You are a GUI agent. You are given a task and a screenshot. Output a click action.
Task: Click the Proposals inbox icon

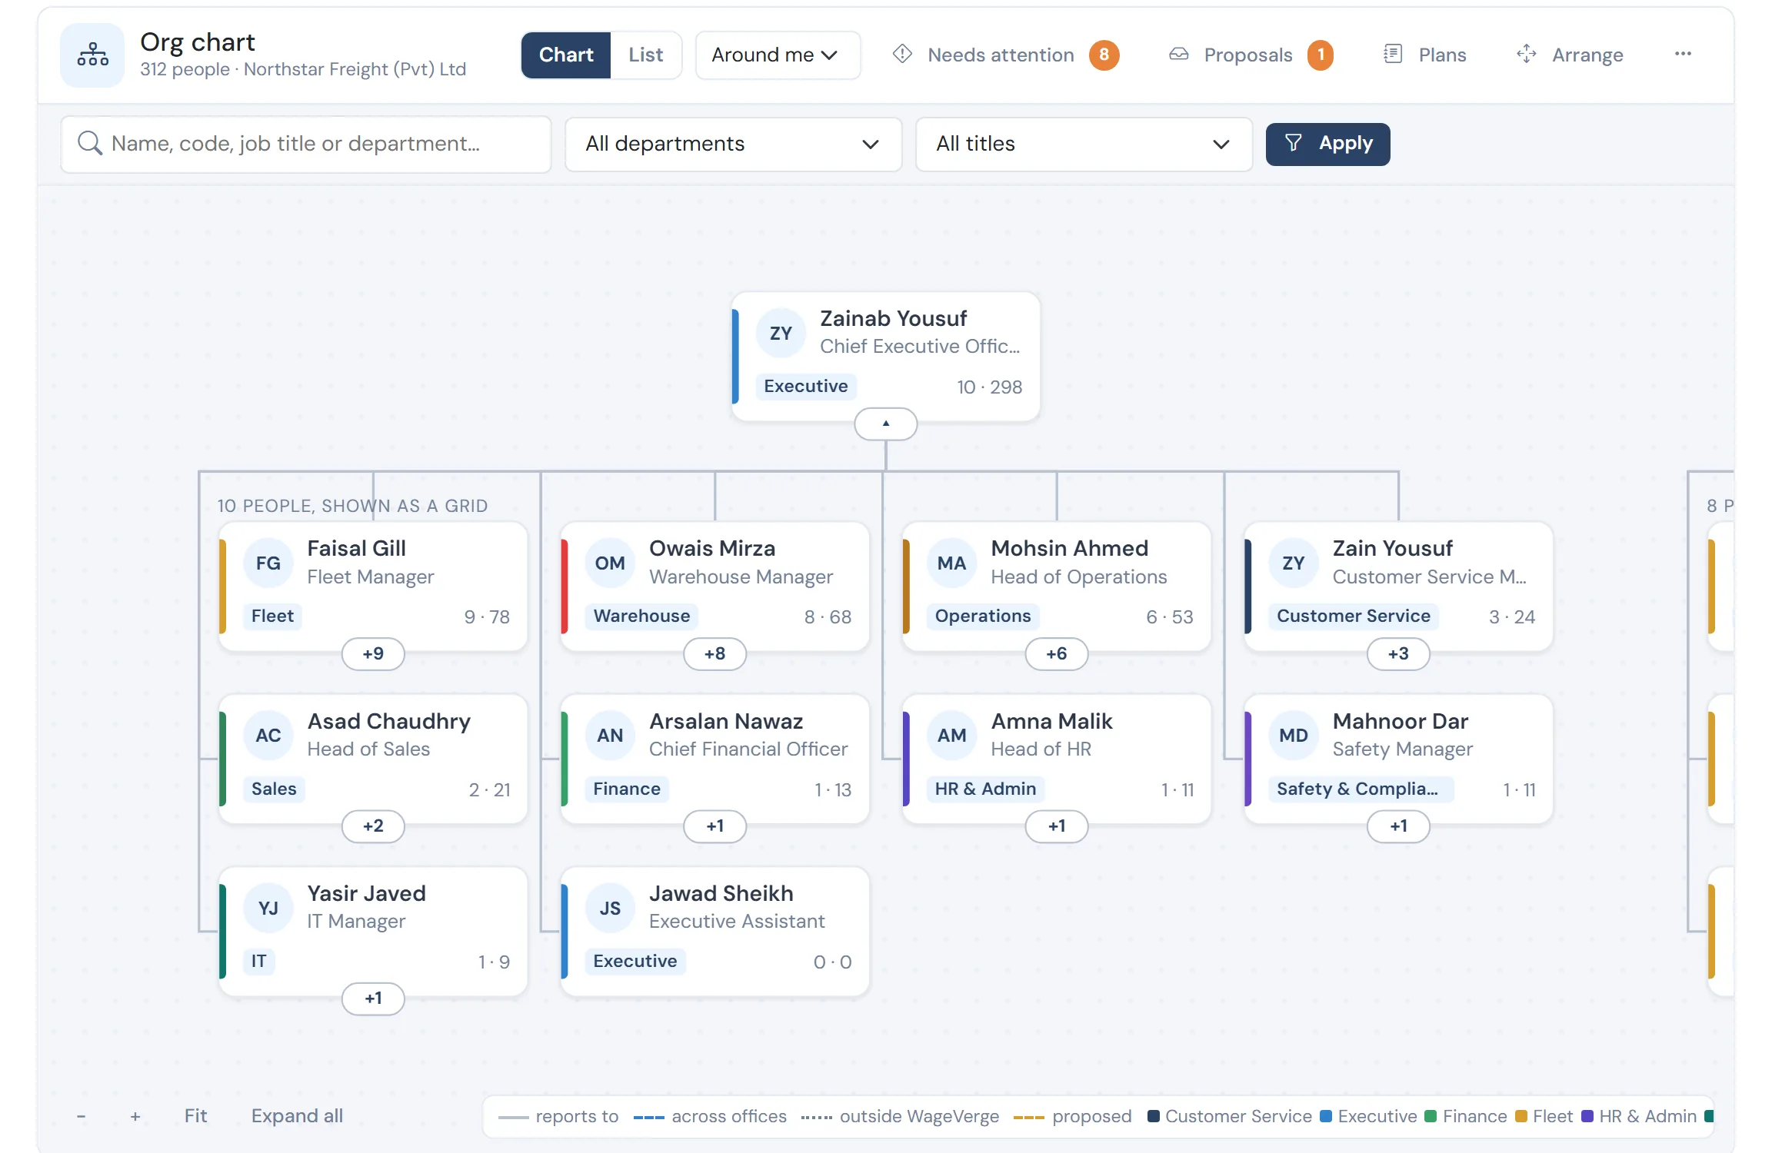pos(1179,54)
